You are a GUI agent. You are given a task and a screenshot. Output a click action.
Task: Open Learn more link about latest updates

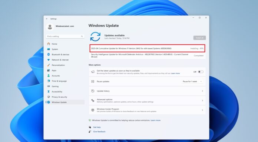(175, 73)
